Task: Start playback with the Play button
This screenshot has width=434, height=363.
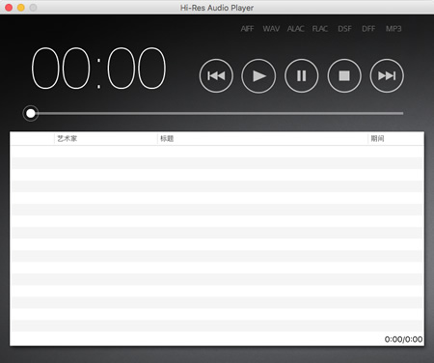Action: pyautogui.click(x=258, y=76)
